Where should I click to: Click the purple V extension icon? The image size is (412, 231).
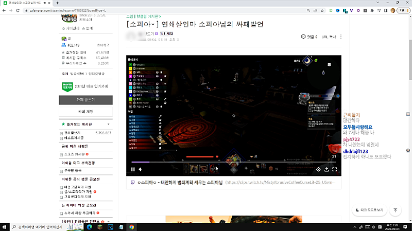coord(351,10)
